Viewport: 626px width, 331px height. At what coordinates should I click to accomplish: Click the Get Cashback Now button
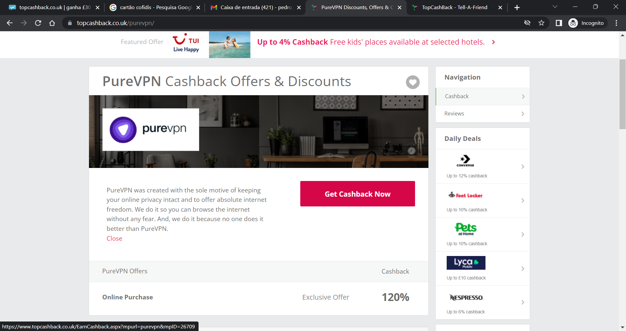coord(357,194)
